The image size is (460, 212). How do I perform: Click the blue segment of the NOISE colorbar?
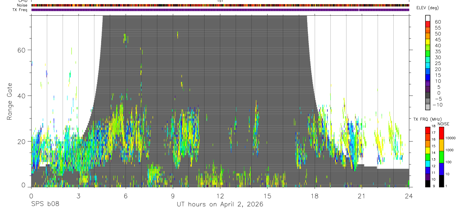pyautogui.click(x=441, y=169)
